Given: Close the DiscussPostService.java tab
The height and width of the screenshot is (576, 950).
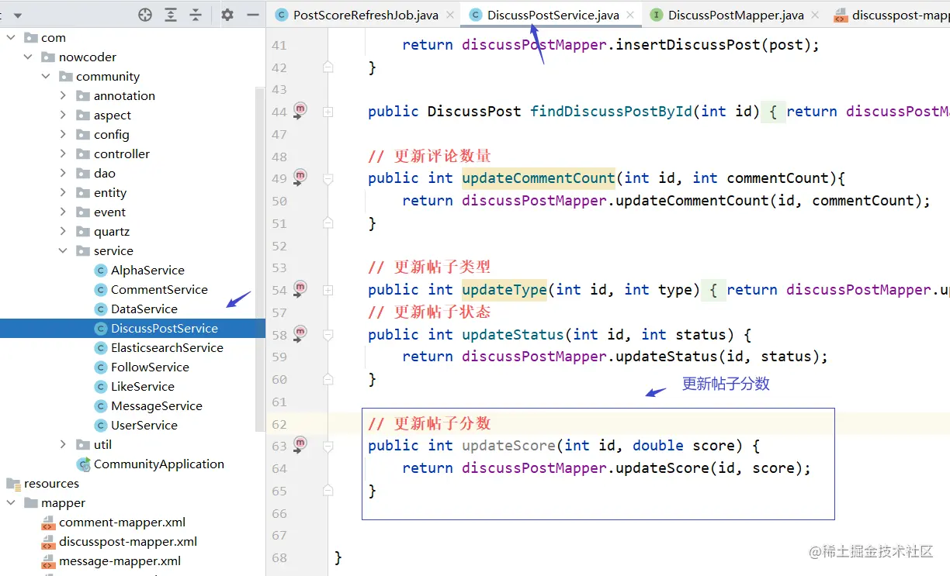Looking at the screenshot, I should (630, 15).
